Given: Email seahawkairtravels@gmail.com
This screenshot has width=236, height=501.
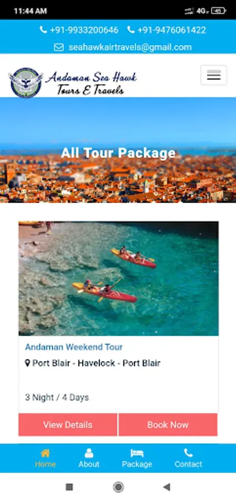Looking at the screenshot, I should click(130, 48).
